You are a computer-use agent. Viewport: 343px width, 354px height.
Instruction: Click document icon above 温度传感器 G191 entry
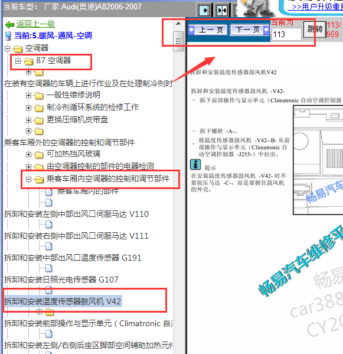pos(49,246)
